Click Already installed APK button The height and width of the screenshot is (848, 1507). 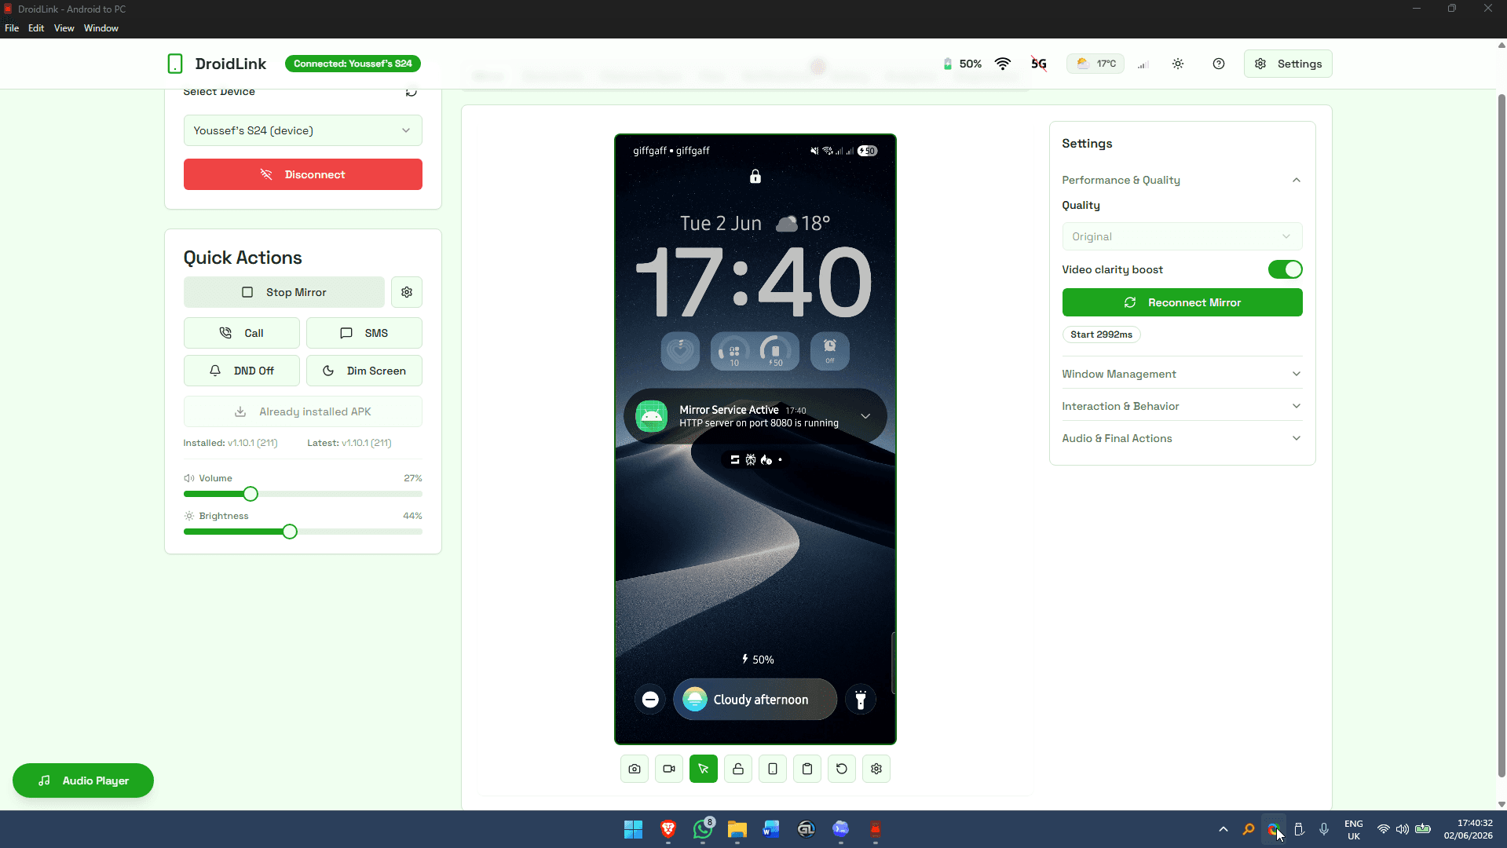[303, 411]
